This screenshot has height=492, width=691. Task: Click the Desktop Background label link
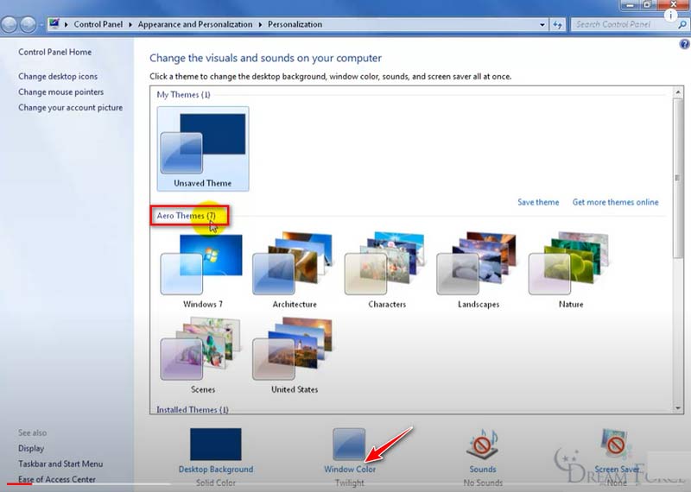[x=215, y=470]
